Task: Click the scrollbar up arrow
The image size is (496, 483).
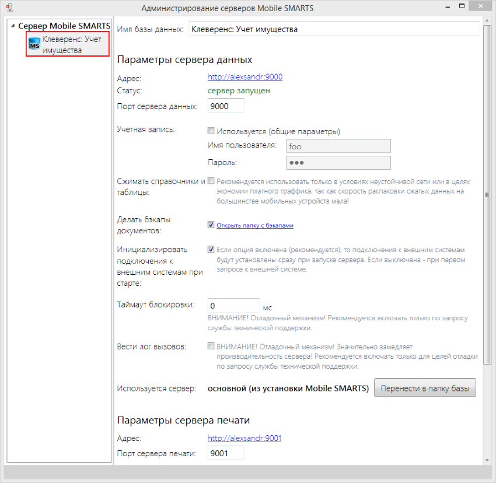Action: pos(487,21)
